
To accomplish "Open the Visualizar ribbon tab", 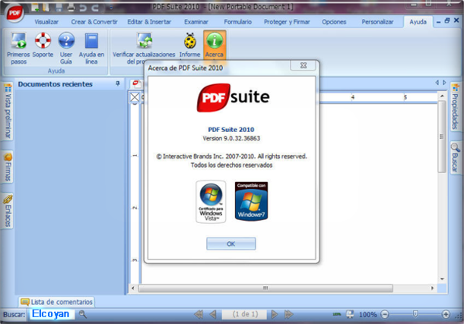I will (x=46, y=22).
